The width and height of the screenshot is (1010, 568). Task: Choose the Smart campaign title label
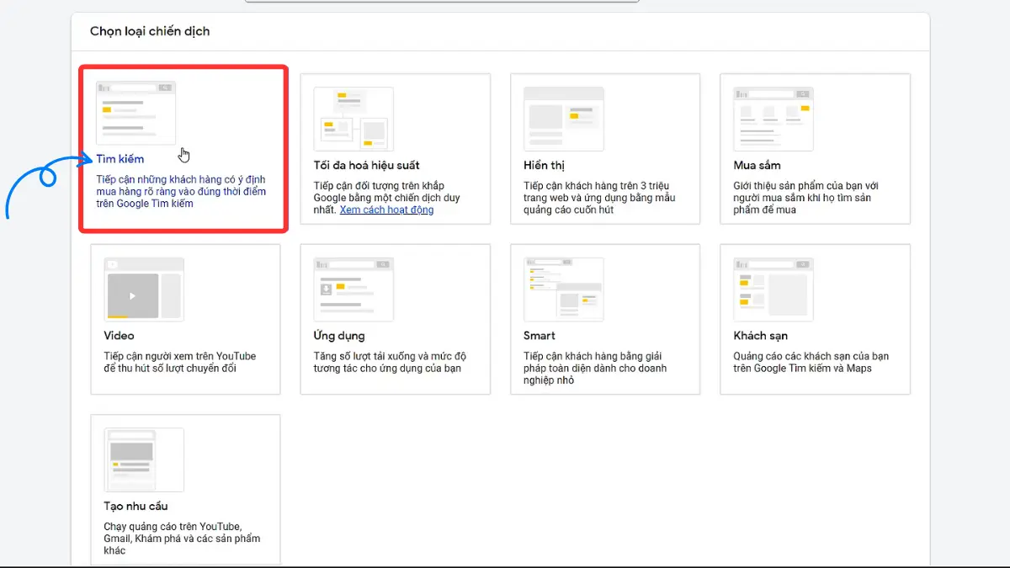pyautogui.click(x=540, y=336)
